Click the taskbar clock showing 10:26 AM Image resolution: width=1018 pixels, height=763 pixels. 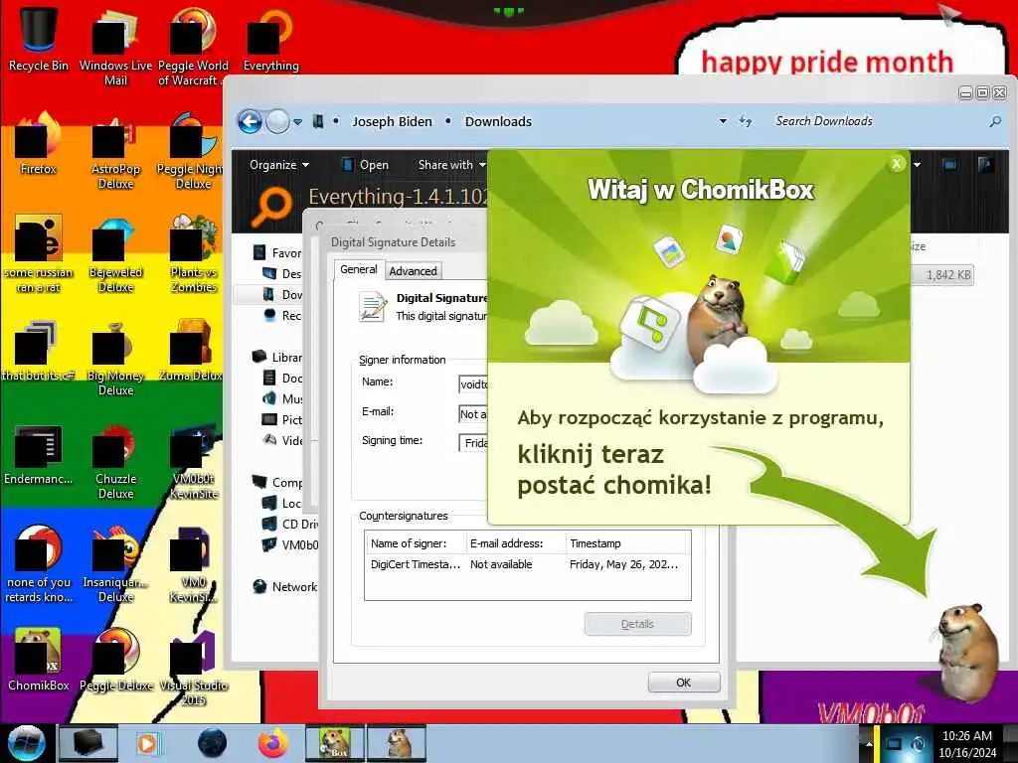click(x=967, y=744)
